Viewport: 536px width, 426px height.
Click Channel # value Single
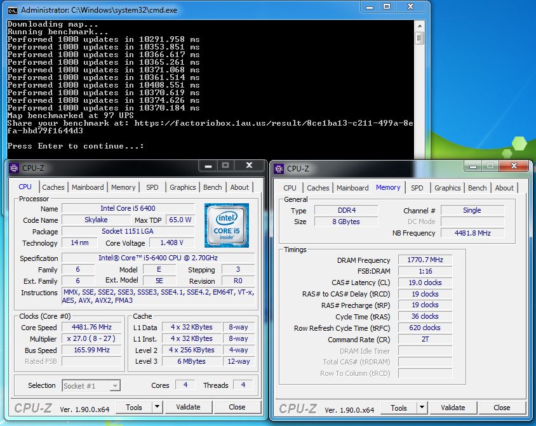[x=472, y=210]
